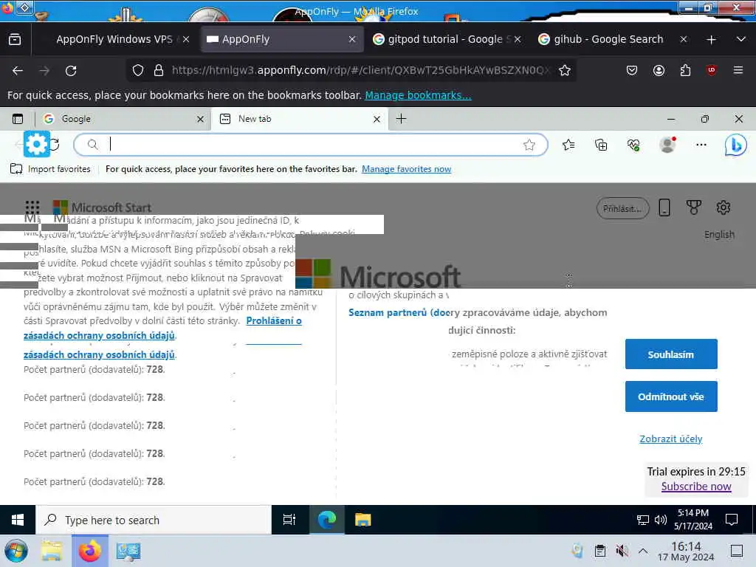Reload the Firefox page

coord(71,71)
